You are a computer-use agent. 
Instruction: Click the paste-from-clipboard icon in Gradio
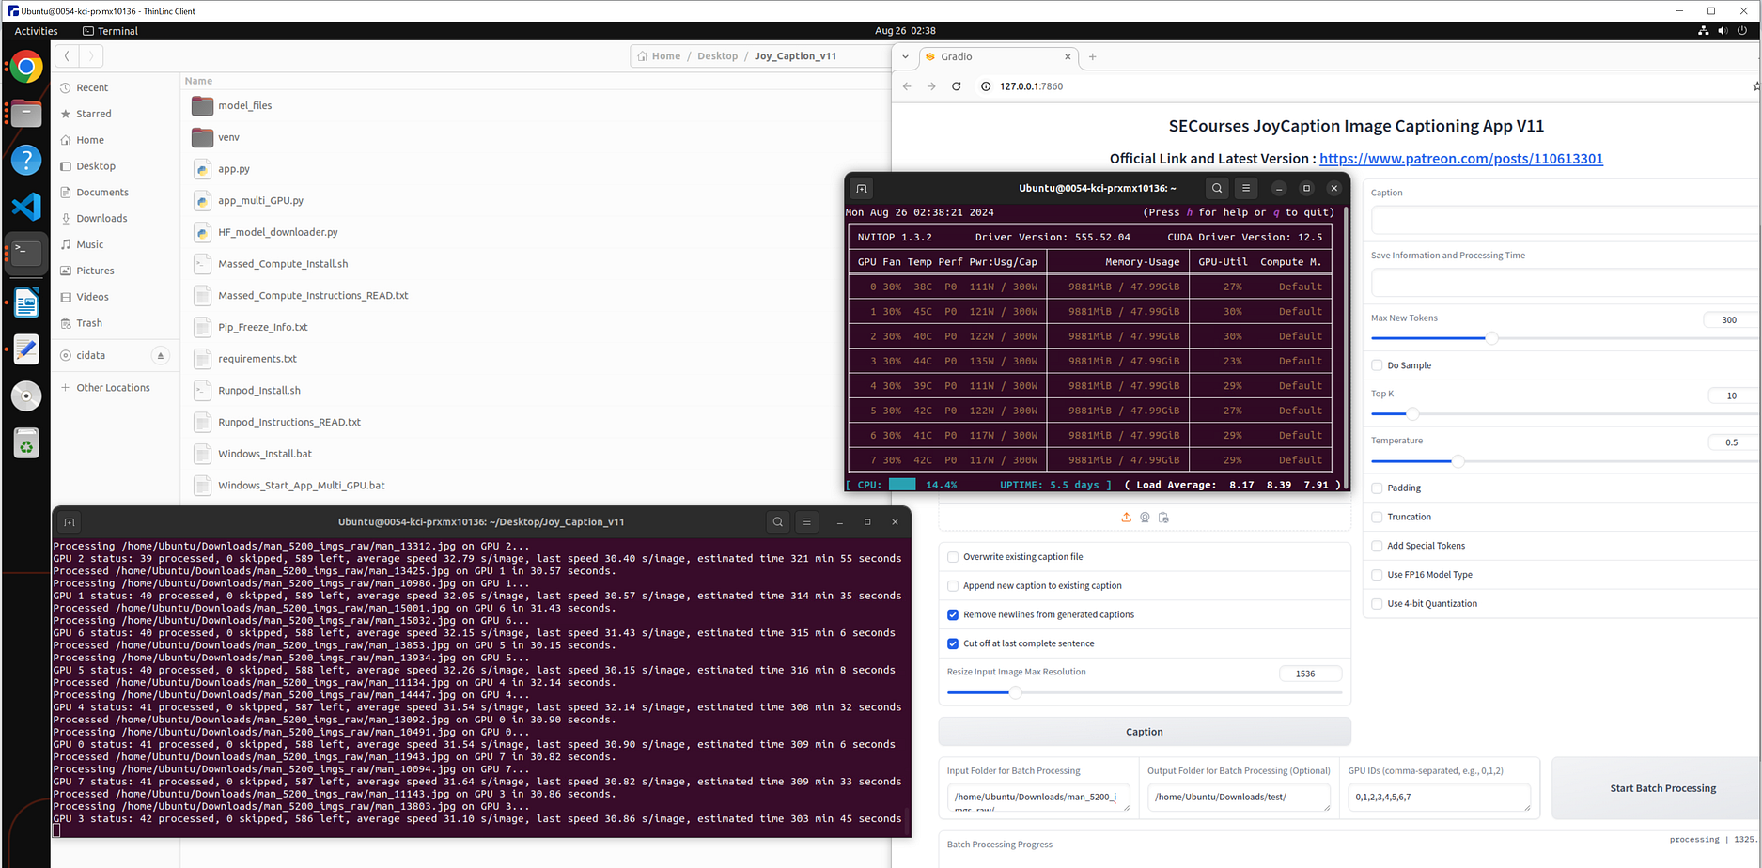(1163, 518)
